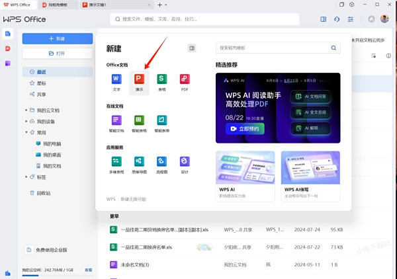This screenshot has height=279, width=397.
Task: Click the main search files input field
Action: (205, 19)
